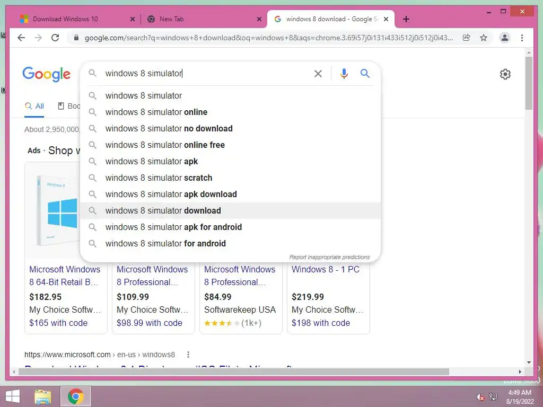543x407 pixels.
Task: Click the network tray icon
Action: [x=493, y=397]
